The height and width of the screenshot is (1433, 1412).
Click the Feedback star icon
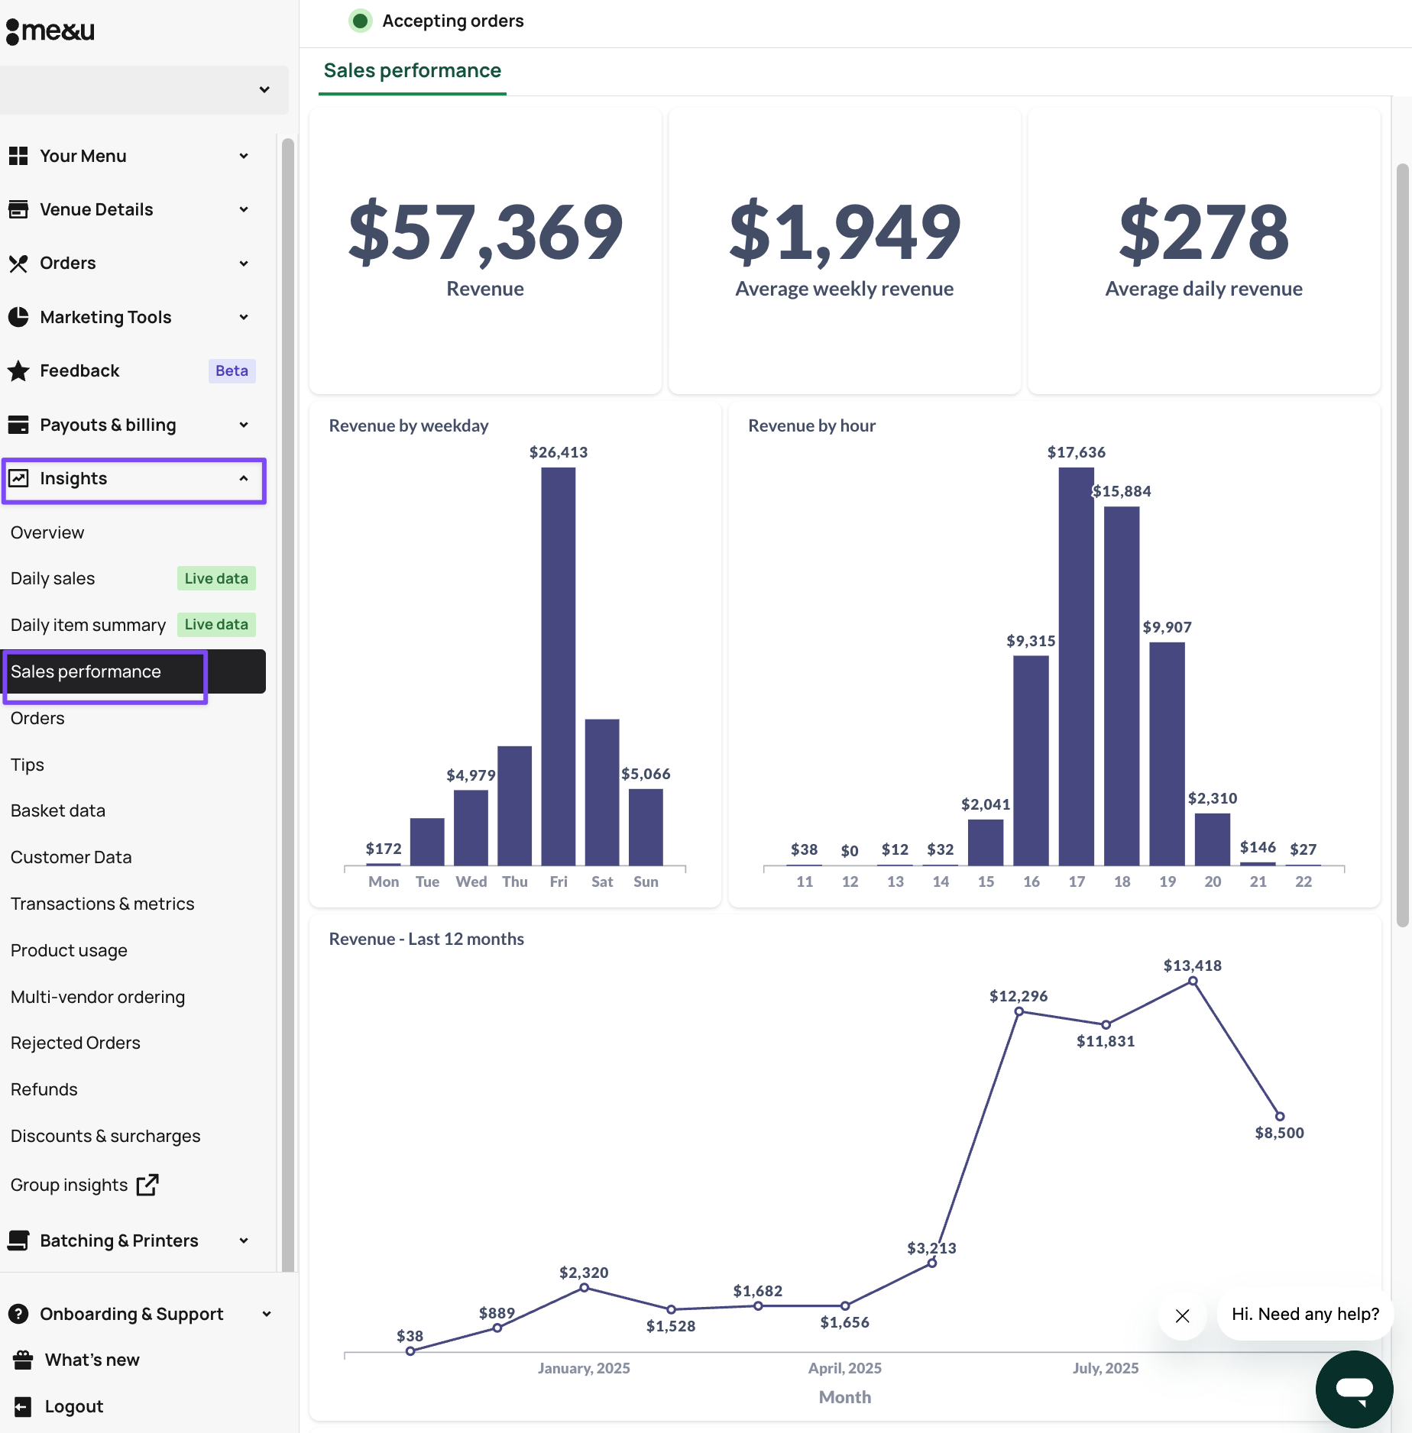click(18, 371)
